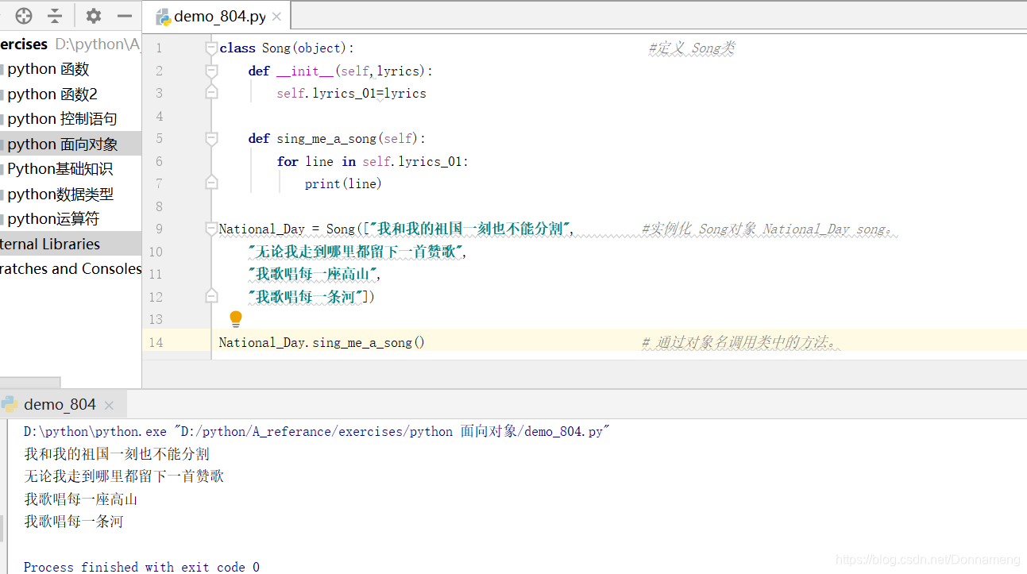Click console output line 我和我的祖国一刻也不能分割
The image size is (1027, 574).
(x=117, y=454)
